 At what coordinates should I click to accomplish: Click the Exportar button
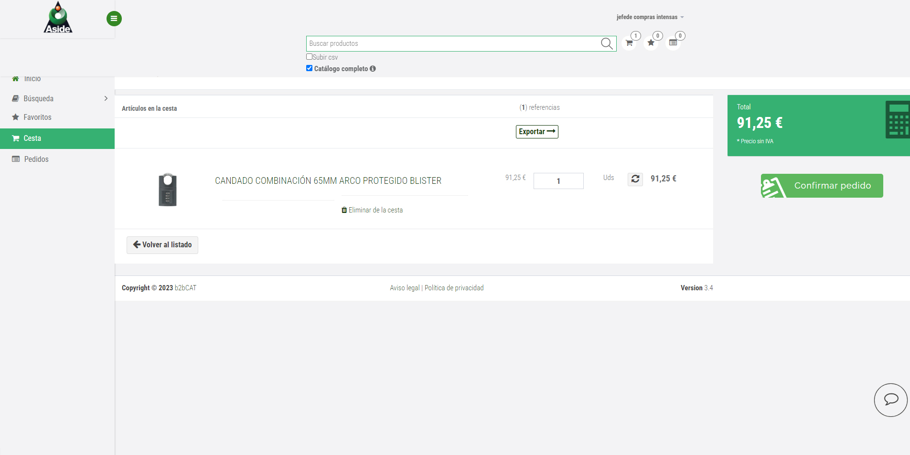[x=537, y=132]
